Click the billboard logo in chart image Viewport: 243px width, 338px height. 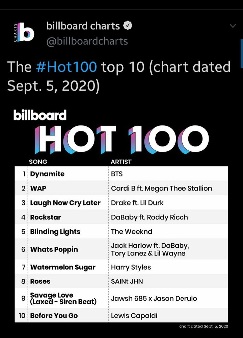[x=40, y=115]
